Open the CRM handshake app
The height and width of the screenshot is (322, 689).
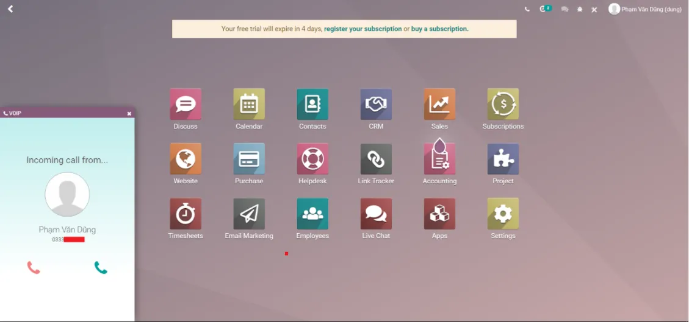376,104
